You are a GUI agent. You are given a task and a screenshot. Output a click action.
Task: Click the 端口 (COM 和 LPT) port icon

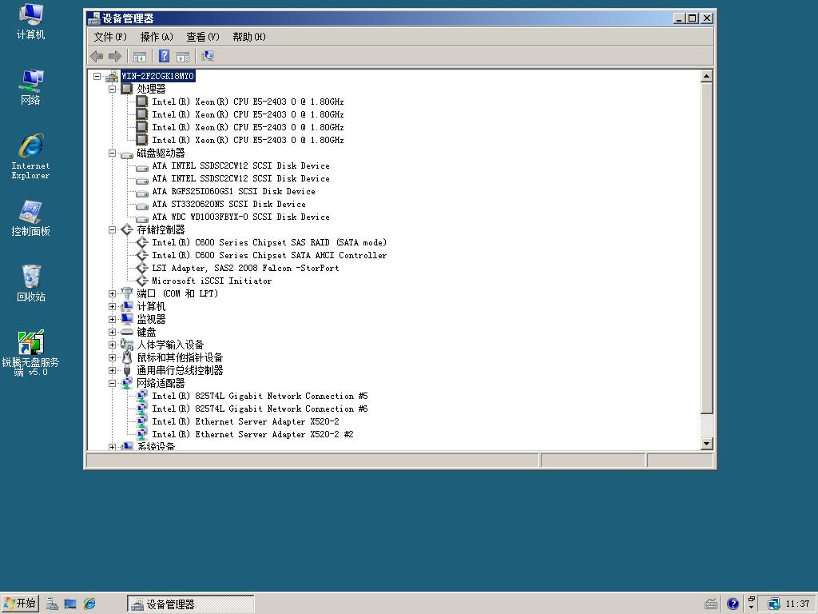[127, 293]
